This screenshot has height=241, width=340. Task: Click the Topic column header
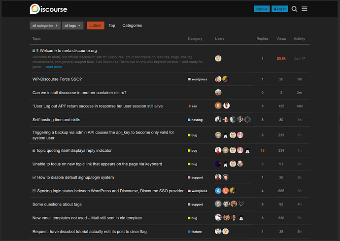(x=36, y=38)
